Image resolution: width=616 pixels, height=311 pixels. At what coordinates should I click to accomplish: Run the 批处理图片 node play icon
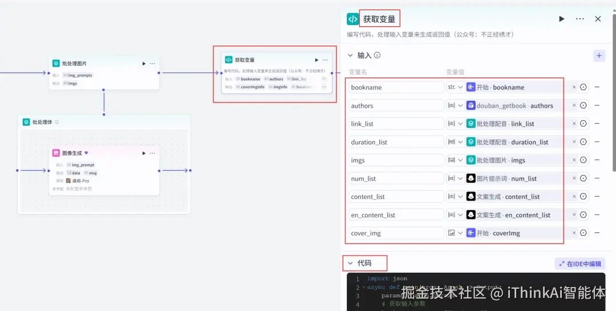144,64
